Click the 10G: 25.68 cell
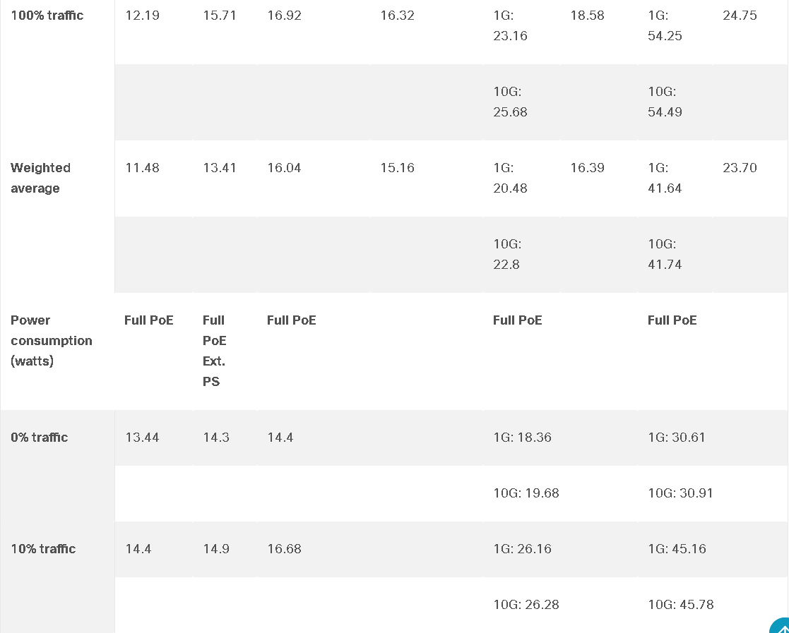Viewport: 789px width, 633px height. [510, 102]
